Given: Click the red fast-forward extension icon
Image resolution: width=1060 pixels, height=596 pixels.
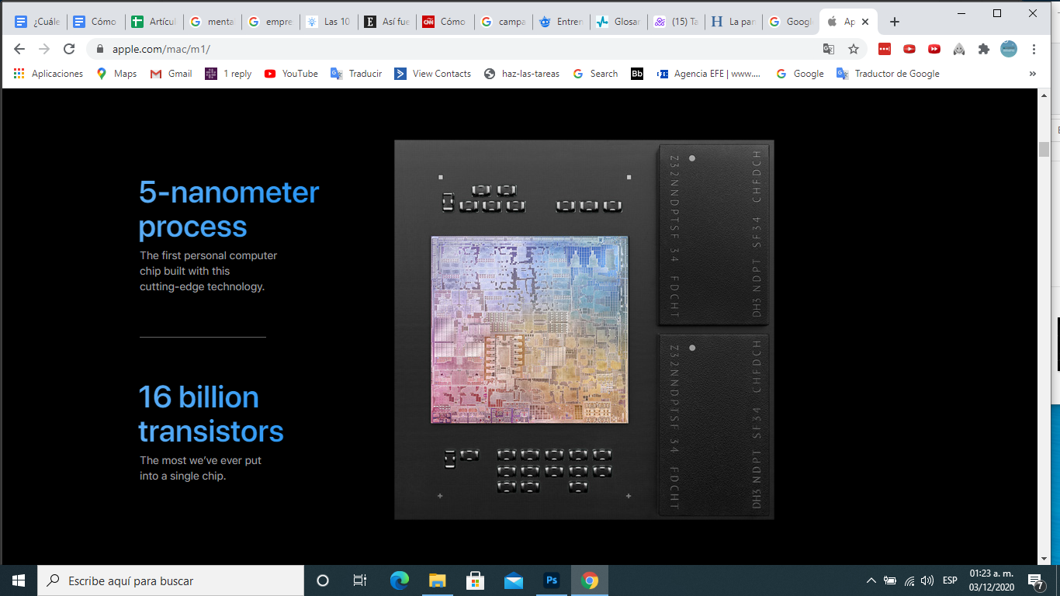Looking at the screenshot, I should (934, 49).
